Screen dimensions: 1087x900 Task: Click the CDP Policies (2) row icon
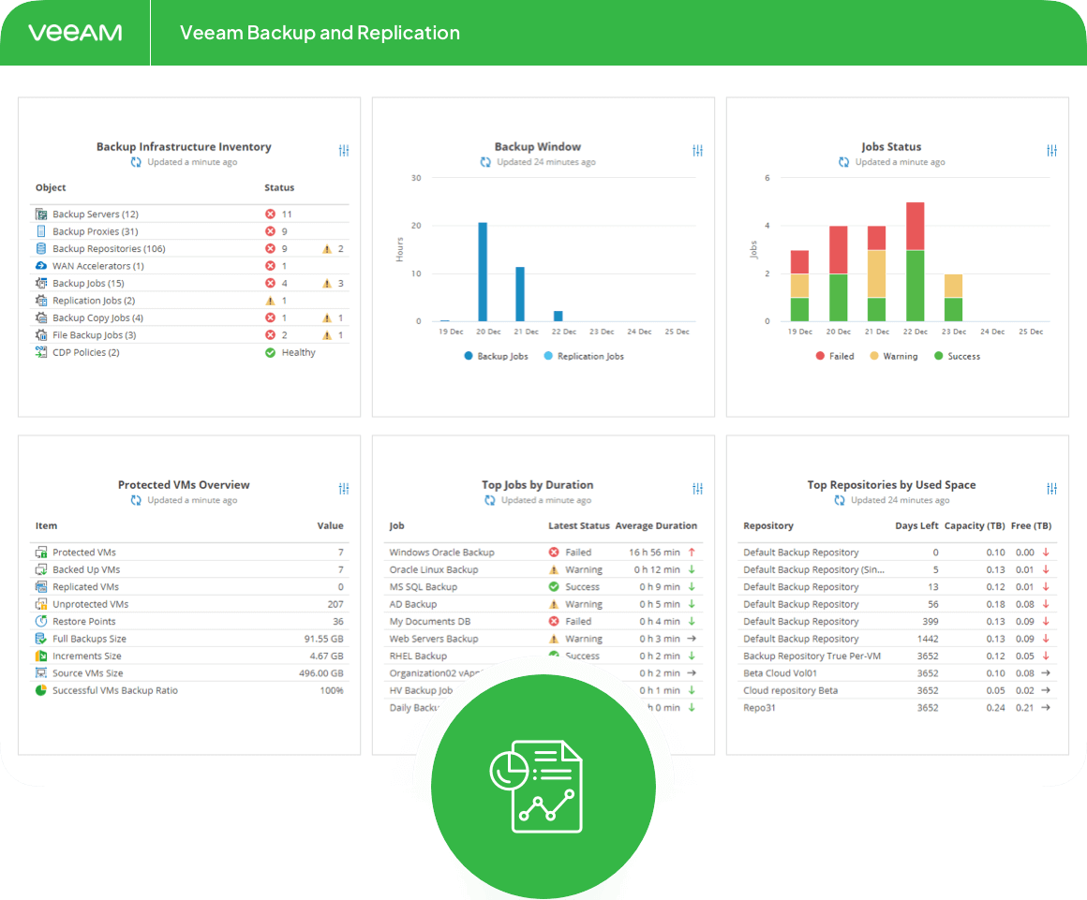41,352
